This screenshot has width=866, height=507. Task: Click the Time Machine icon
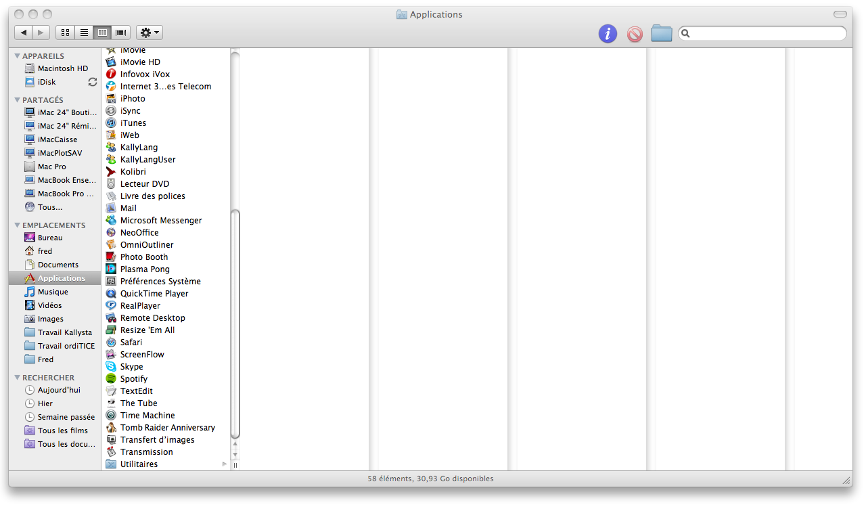point(112,416)
